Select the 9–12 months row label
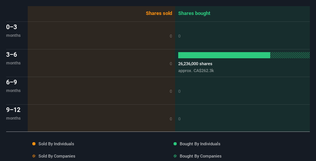316x161 pixels. pyautogui.click(x=13, y=113)
